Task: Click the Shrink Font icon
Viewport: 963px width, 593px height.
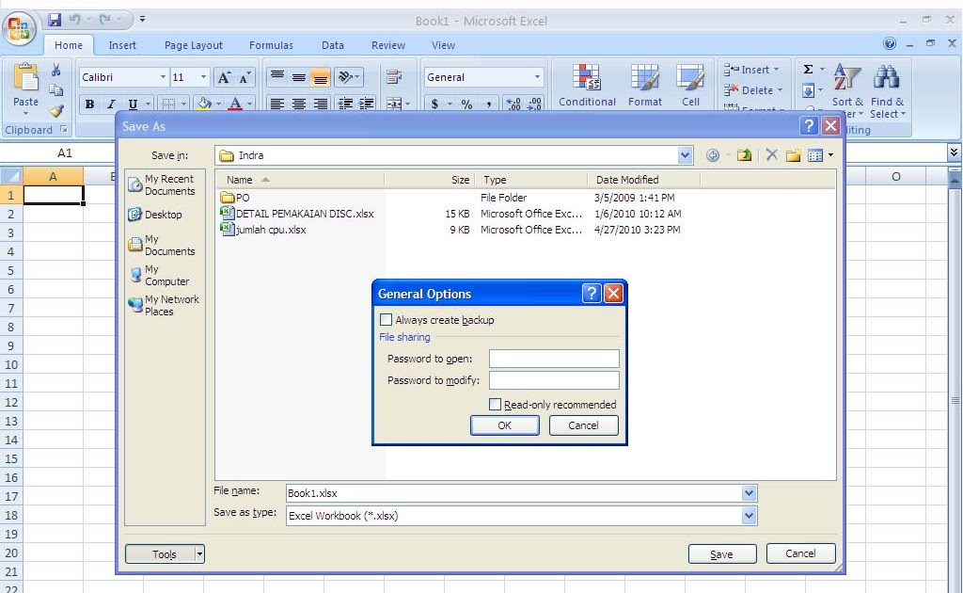Action: click(x=245, y=77)
